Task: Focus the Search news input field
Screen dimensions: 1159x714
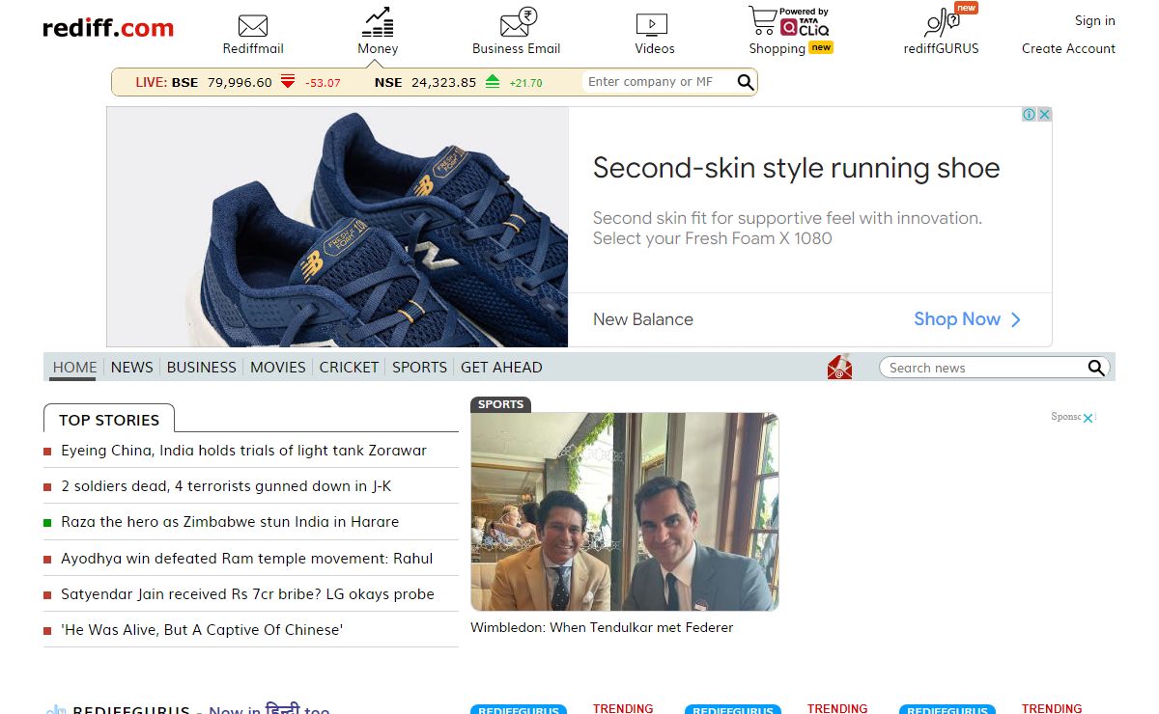Action: (983, 368)
